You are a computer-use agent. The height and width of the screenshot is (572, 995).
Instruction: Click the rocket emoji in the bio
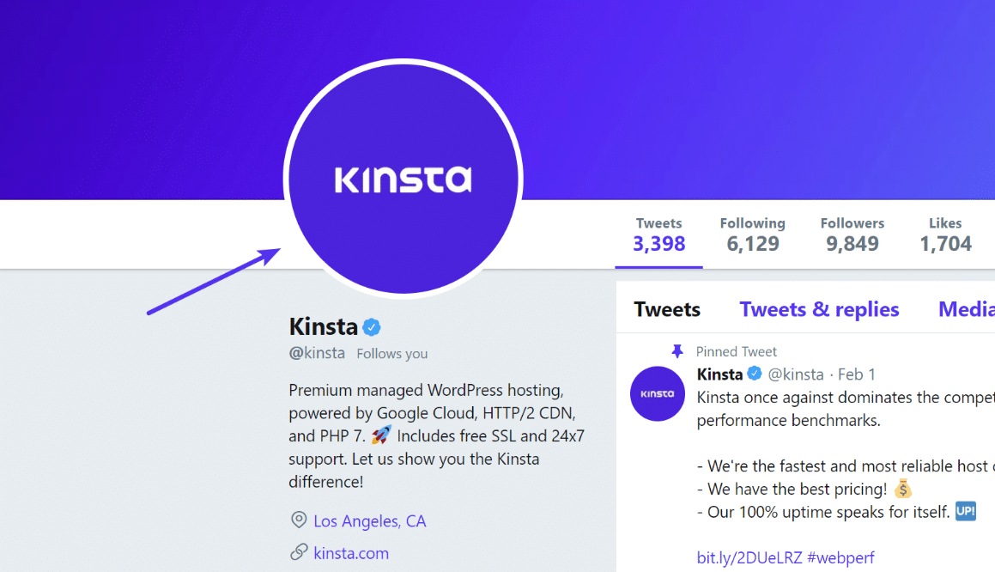click(x=381, y=435)
